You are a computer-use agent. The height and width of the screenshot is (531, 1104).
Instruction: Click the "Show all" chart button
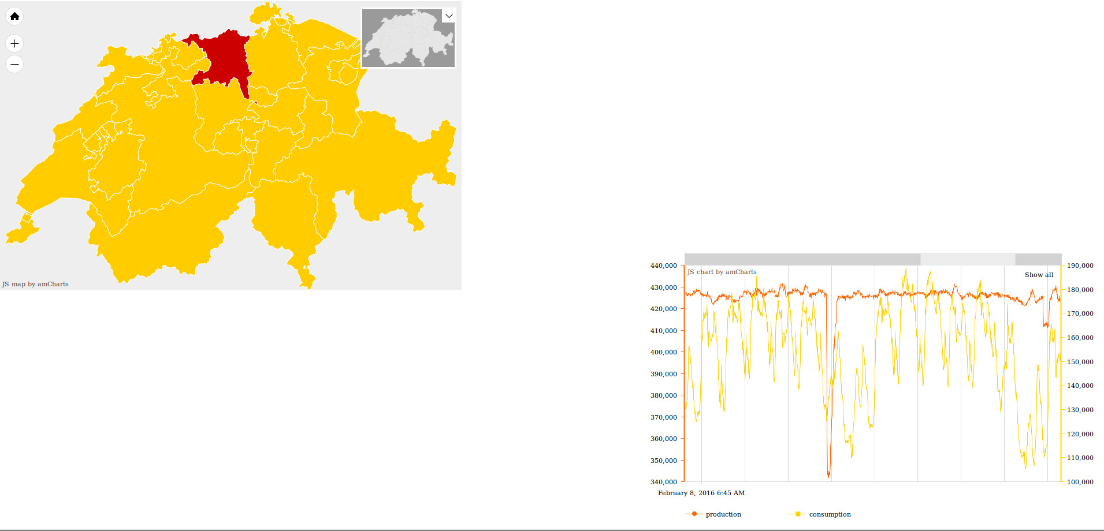click(x=1039, y=275)
